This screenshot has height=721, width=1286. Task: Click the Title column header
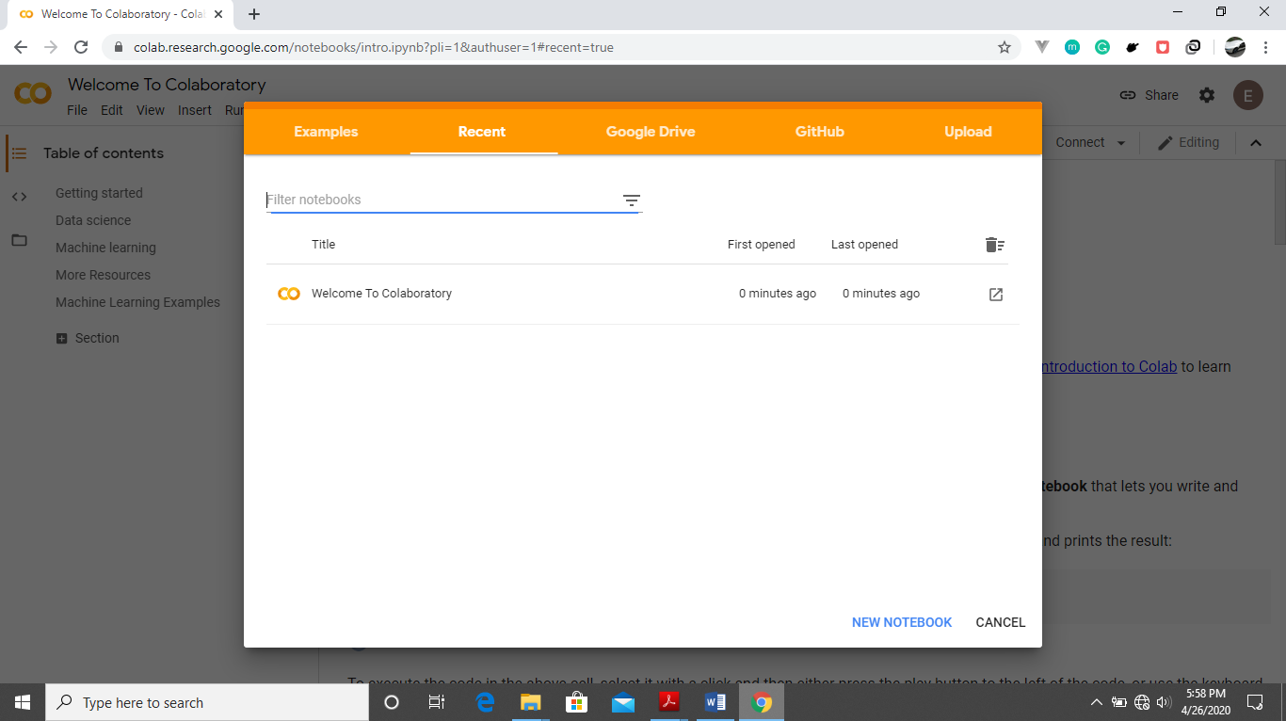point(324,245)
